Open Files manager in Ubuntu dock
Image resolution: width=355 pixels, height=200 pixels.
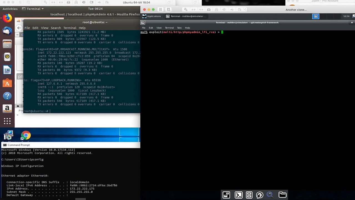[7, 44]
